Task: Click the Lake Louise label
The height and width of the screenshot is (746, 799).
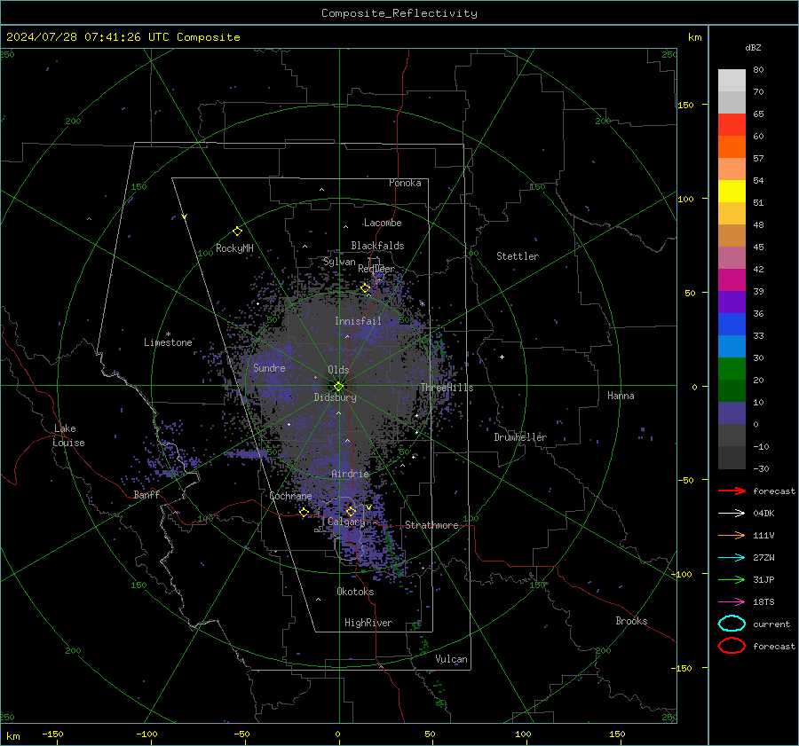Action: 68,436
